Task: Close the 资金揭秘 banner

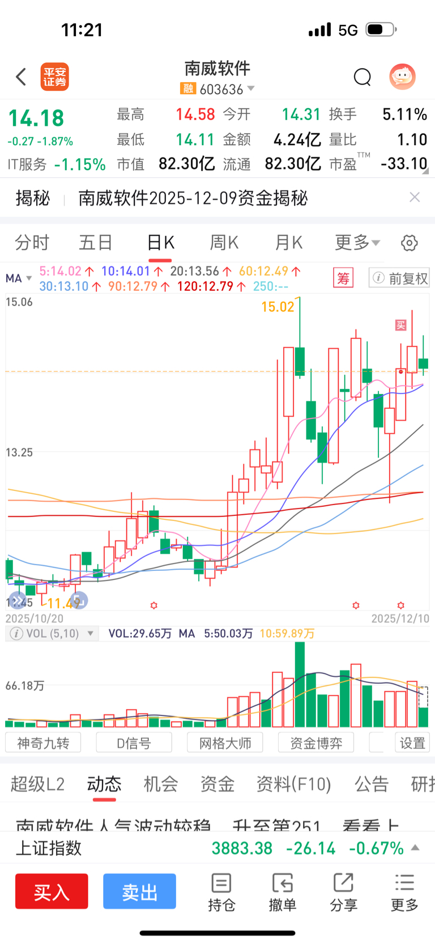Action: click(x=415, y=197)
